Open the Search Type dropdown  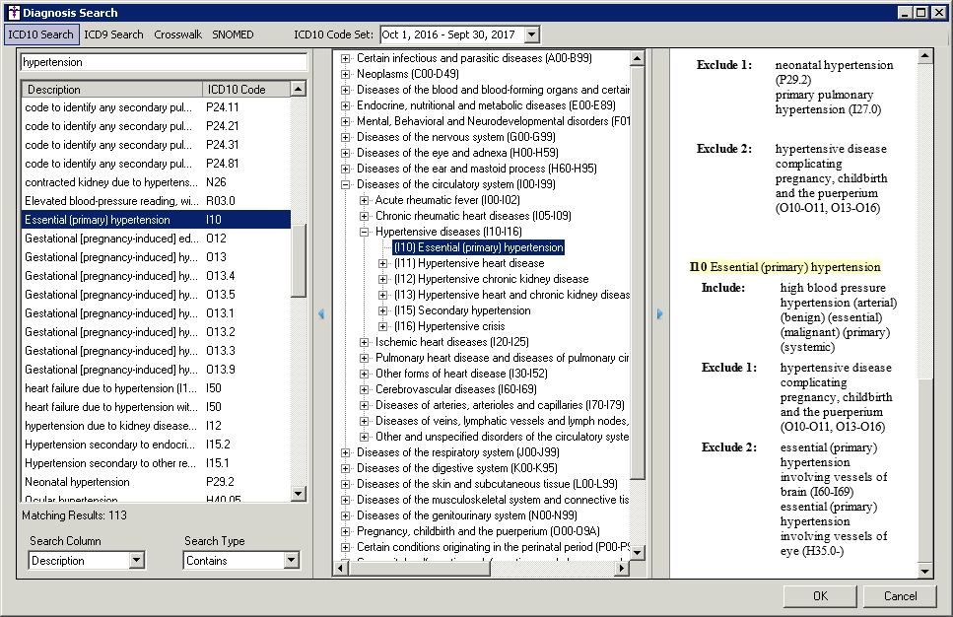[291, 561]
